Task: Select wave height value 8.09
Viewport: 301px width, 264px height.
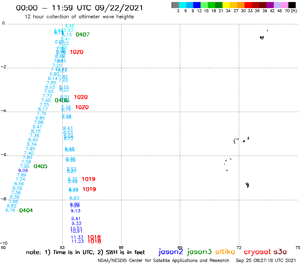Action: (17, 188)
